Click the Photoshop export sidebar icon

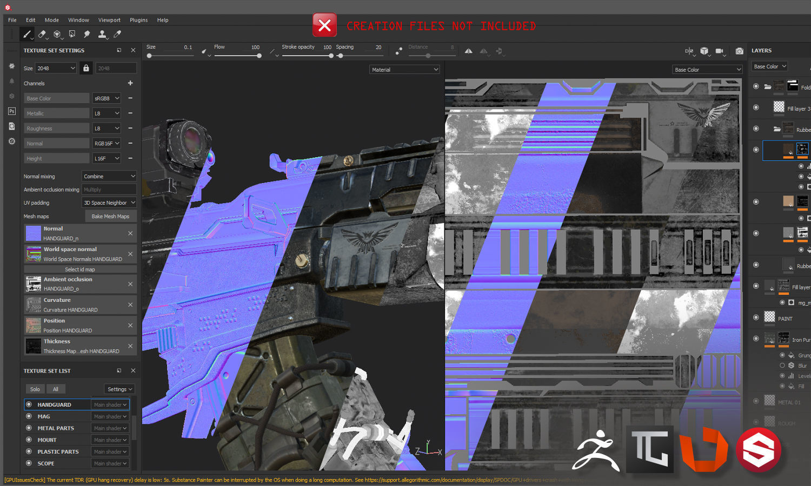12,111
